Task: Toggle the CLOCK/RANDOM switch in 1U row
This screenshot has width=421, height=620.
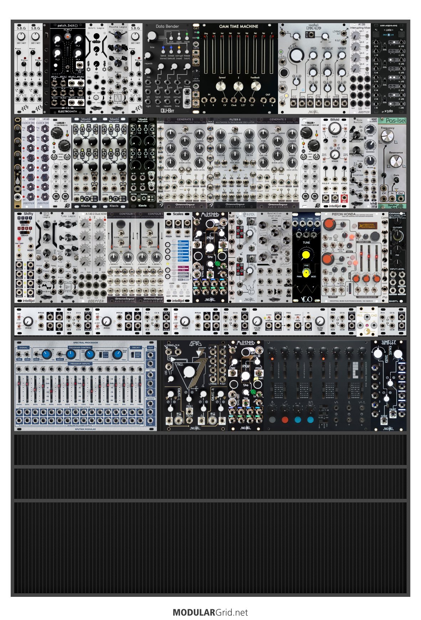Action: pos(269,317)
